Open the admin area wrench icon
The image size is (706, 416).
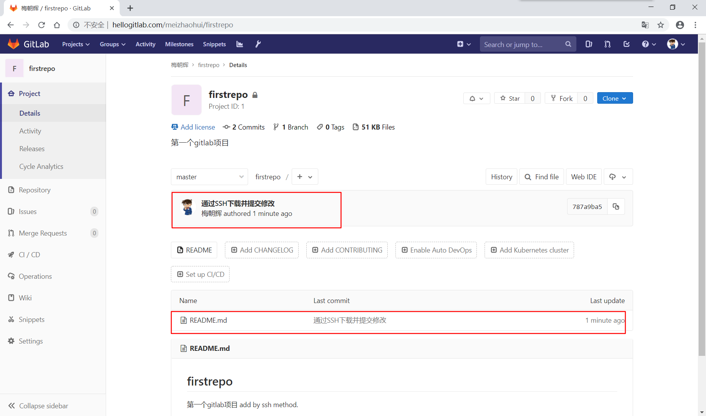pyautogui.click(x=258, y=44)
